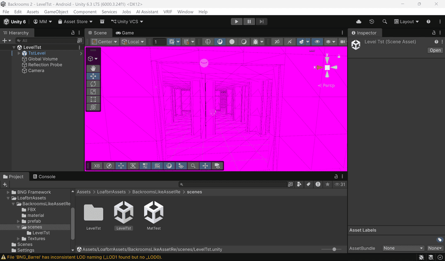445x261 pixels.
Task: Click BackroomsLikeAssetRe in breadcrumb path
Action: pos(156,192)
